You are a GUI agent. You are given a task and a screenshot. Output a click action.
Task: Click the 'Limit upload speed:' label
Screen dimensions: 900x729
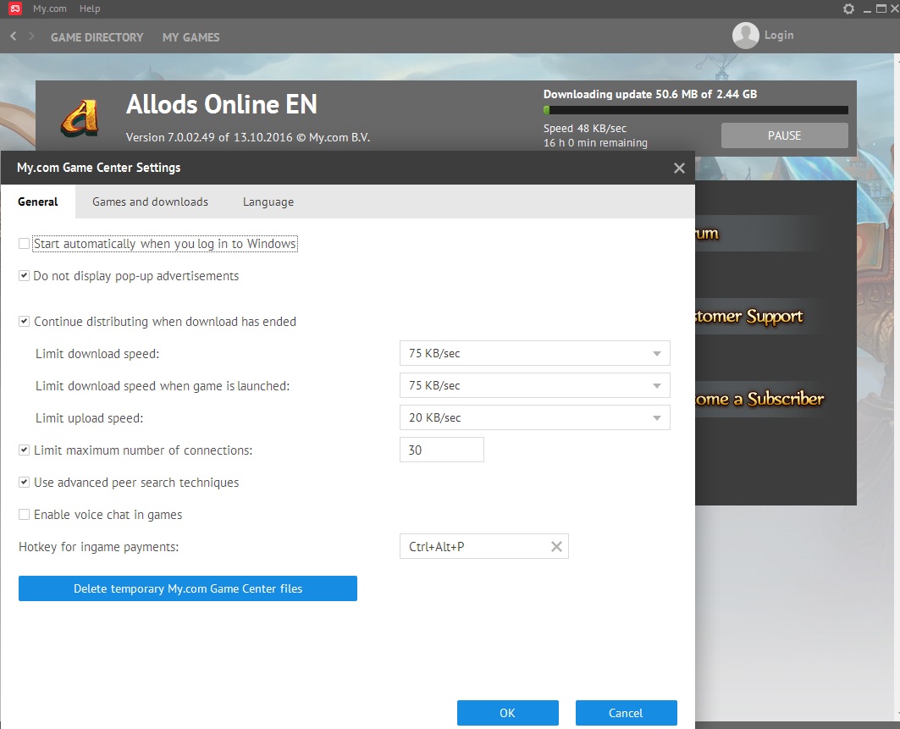[90, 418]
